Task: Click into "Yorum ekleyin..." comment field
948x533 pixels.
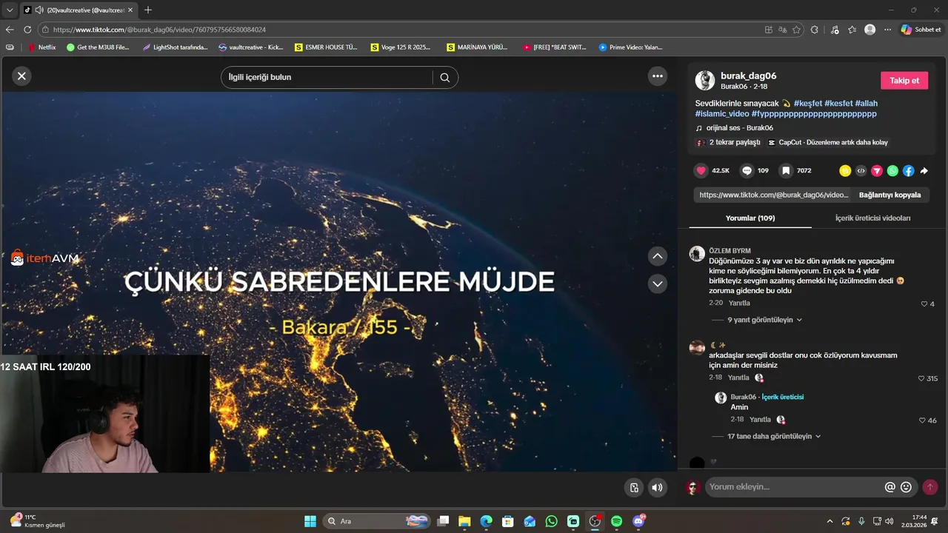Action: pos(792,487)
